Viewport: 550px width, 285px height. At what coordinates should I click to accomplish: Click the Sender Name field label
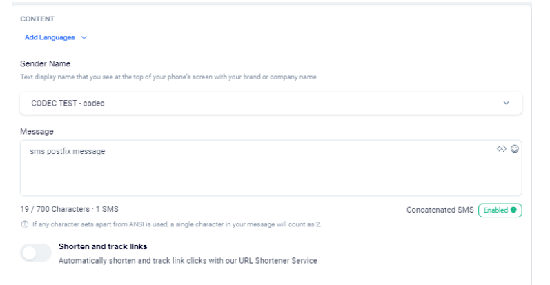pyautogui.click(x=45, y=64)
